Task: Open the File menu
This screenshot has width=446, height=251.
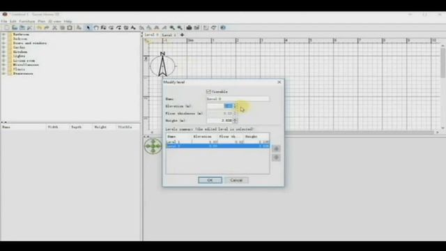Action: coord(4,22)
